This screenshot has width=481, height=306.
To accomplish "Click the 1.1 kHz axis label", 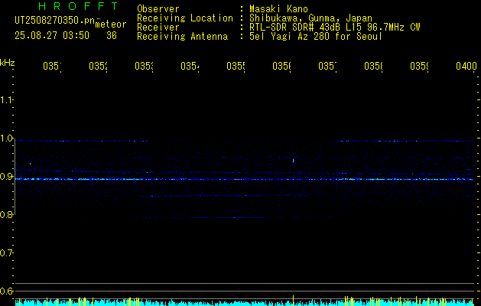I will [6, 99].
